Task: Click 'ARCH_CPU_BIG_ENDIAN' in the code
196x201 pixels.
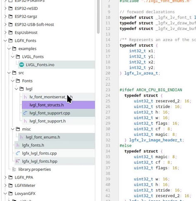Action: click(x=159, y=90)
